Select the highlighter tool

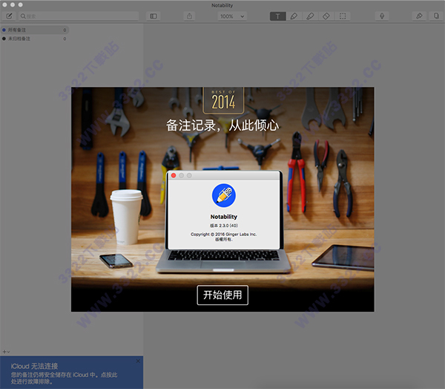(x=310, y=16)
